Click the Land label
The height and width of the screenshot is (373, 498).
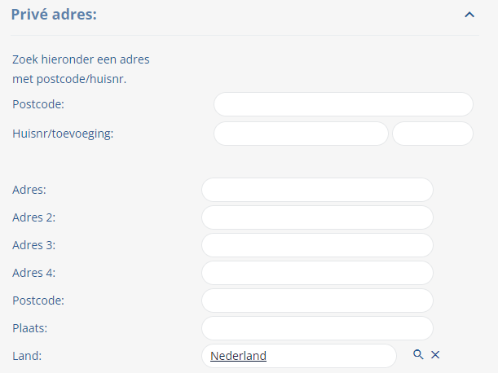click(x=27, y=356)
